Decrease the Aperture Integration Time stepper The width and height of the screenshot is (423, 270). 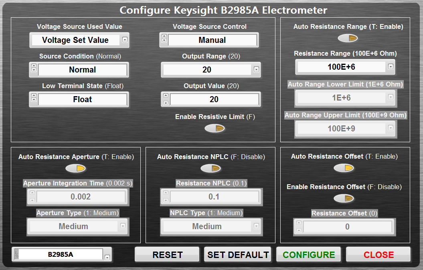click(32, 200)
